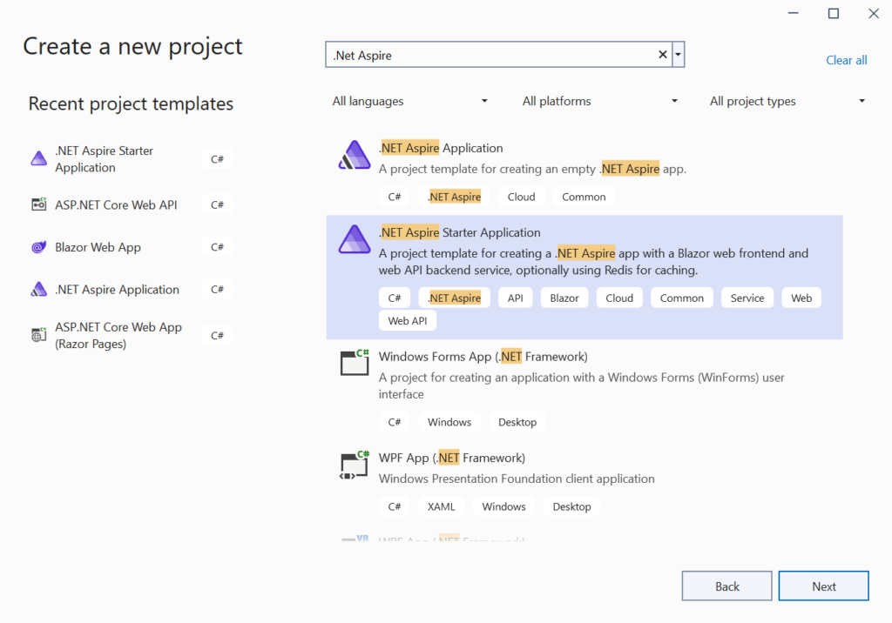Select the .NET Aspire Starter Application recent template icon
This screenshot has height=623, width=892.
[38, 158]
